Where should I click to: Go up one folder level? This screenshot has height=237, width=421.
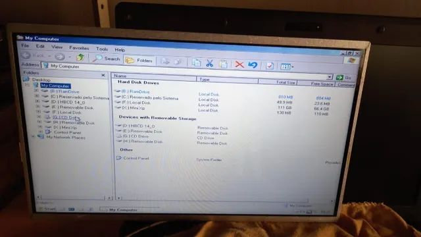pos(80,57)
